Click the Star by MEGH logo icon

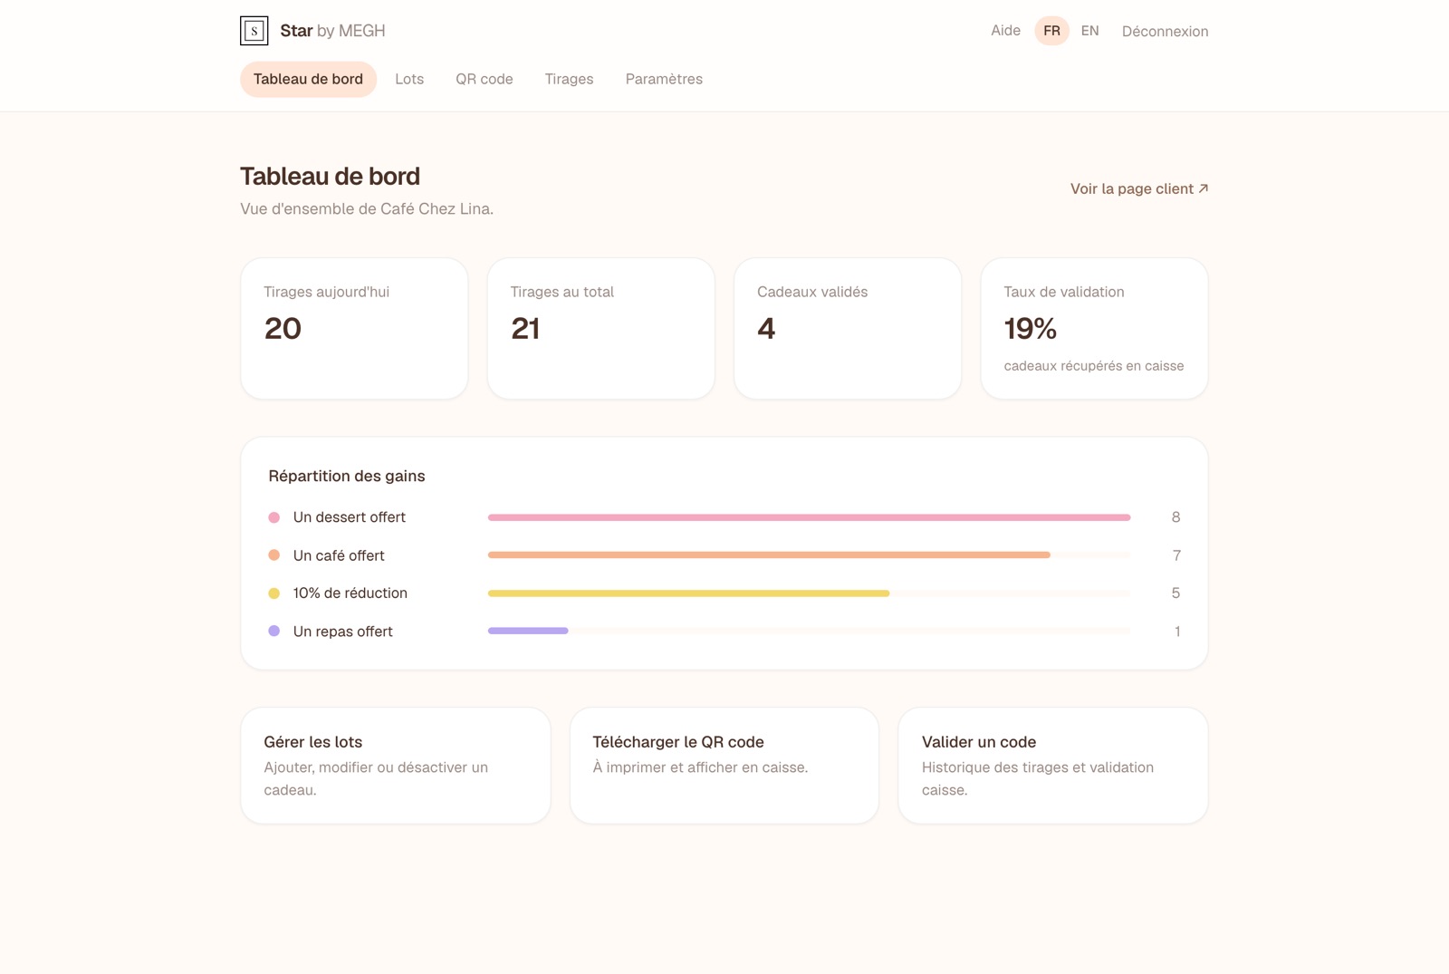254,31
